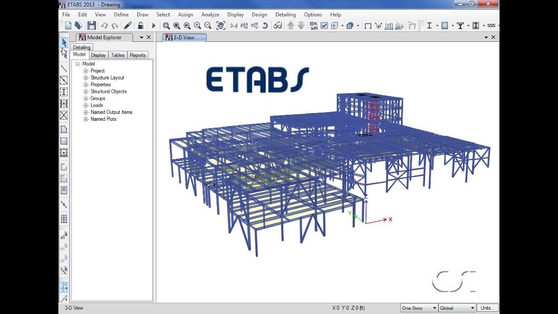Viewport: 558px width, 314px height.
Task: Switch to the Tables tab
Action: (118, 55)
